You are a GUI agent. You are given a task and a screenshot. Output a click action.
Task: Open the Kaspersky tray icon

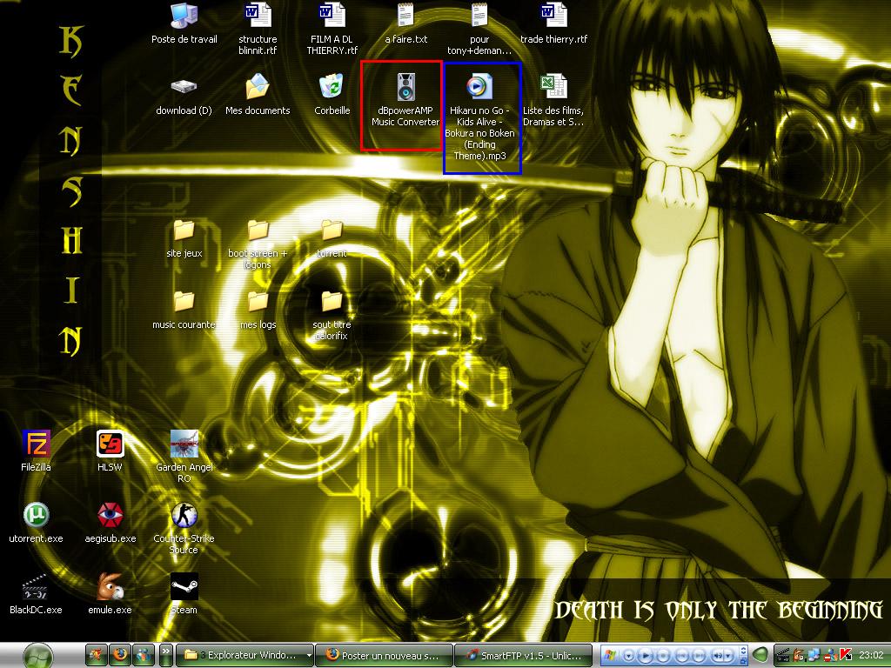846,655
